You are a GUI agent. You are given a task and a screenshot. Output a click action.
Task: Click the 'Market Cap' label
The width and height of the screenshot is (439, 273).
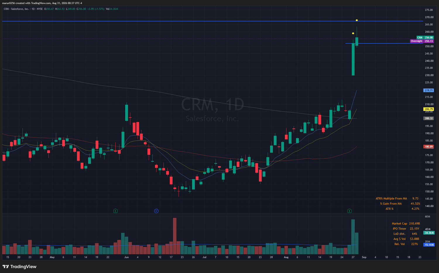(x=399, y=224)
